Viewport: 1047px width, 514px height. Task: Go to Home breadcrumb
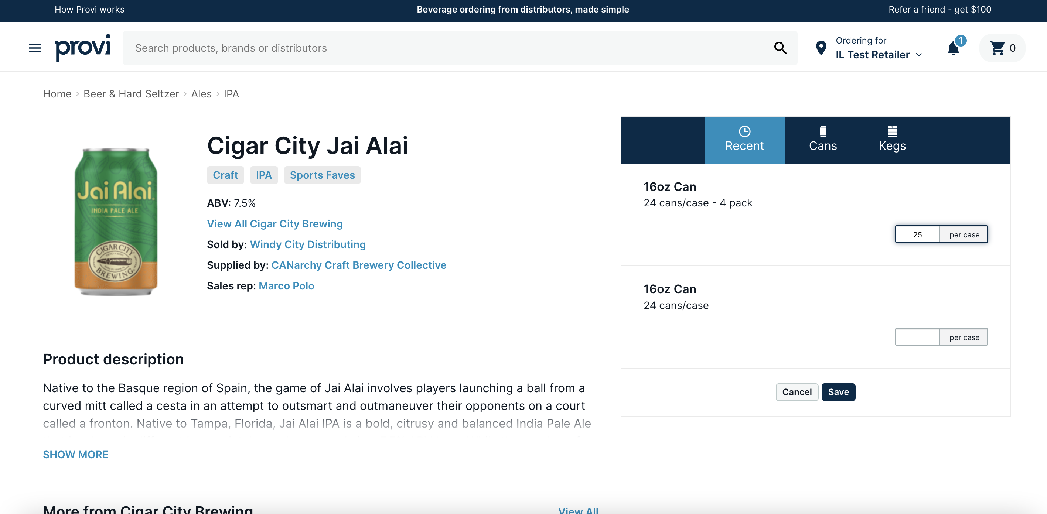57,94
